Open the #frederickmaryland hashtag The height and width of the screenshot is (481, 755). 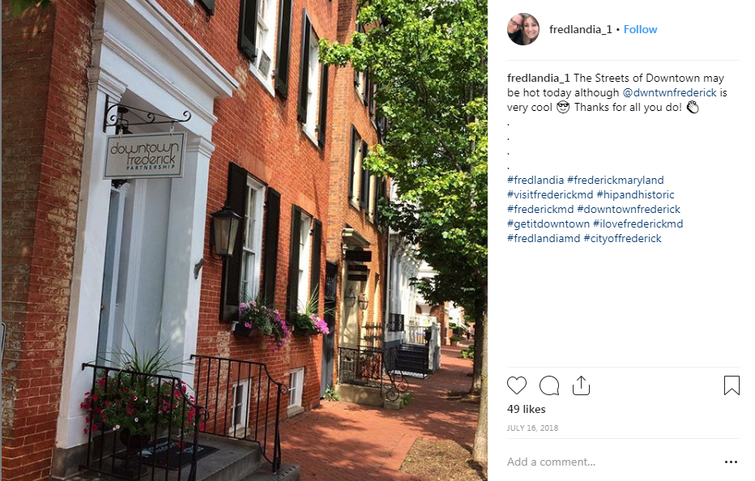pyautogui.click(x=616, y=180)
